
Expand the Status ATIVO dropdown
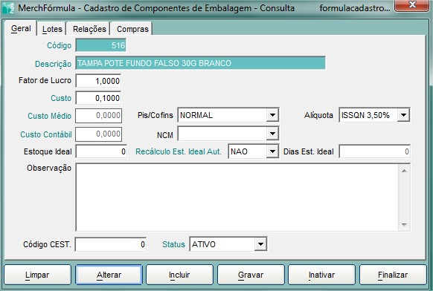260,244
